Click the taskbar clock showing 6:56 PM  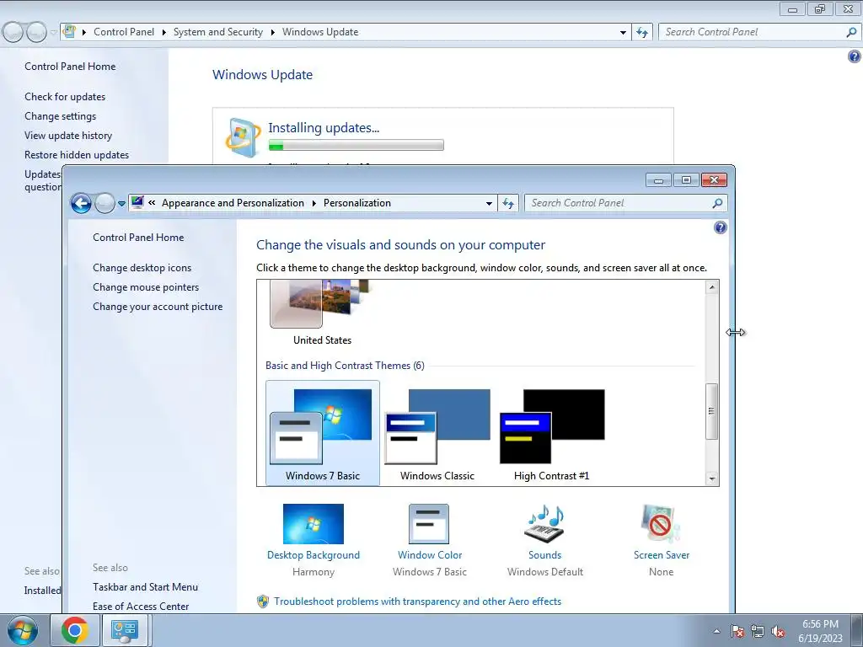tap(820, 631)
